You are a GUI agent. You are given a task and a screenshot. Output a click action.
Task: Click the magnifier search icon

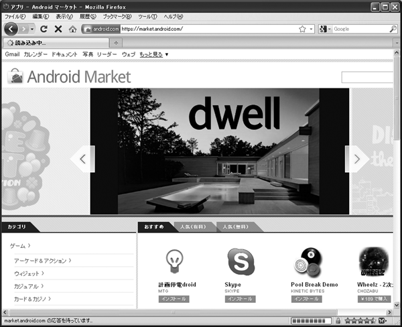[393, 29]
